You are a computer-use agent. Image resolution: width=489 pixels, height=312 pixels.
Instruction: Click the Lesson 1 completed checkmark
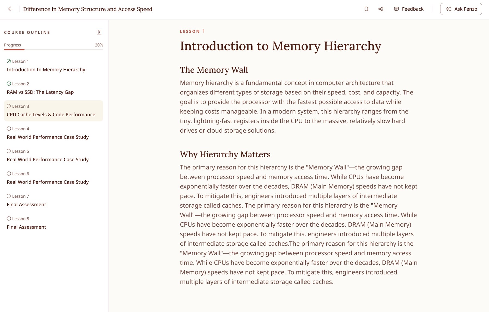[x=9, y=61]
